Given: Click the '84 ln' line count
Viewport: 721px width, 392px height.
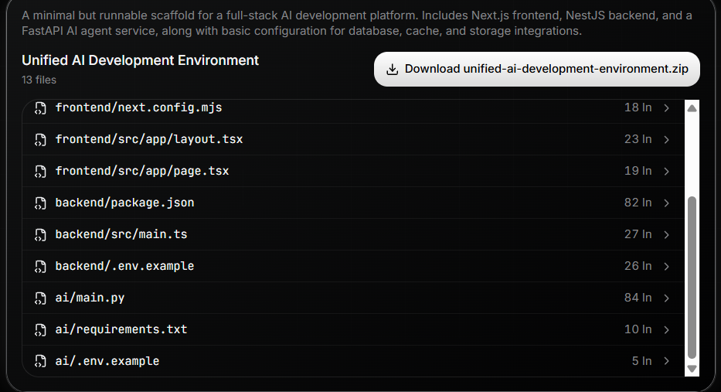Looking at the screenshot, I should [638, 298].
